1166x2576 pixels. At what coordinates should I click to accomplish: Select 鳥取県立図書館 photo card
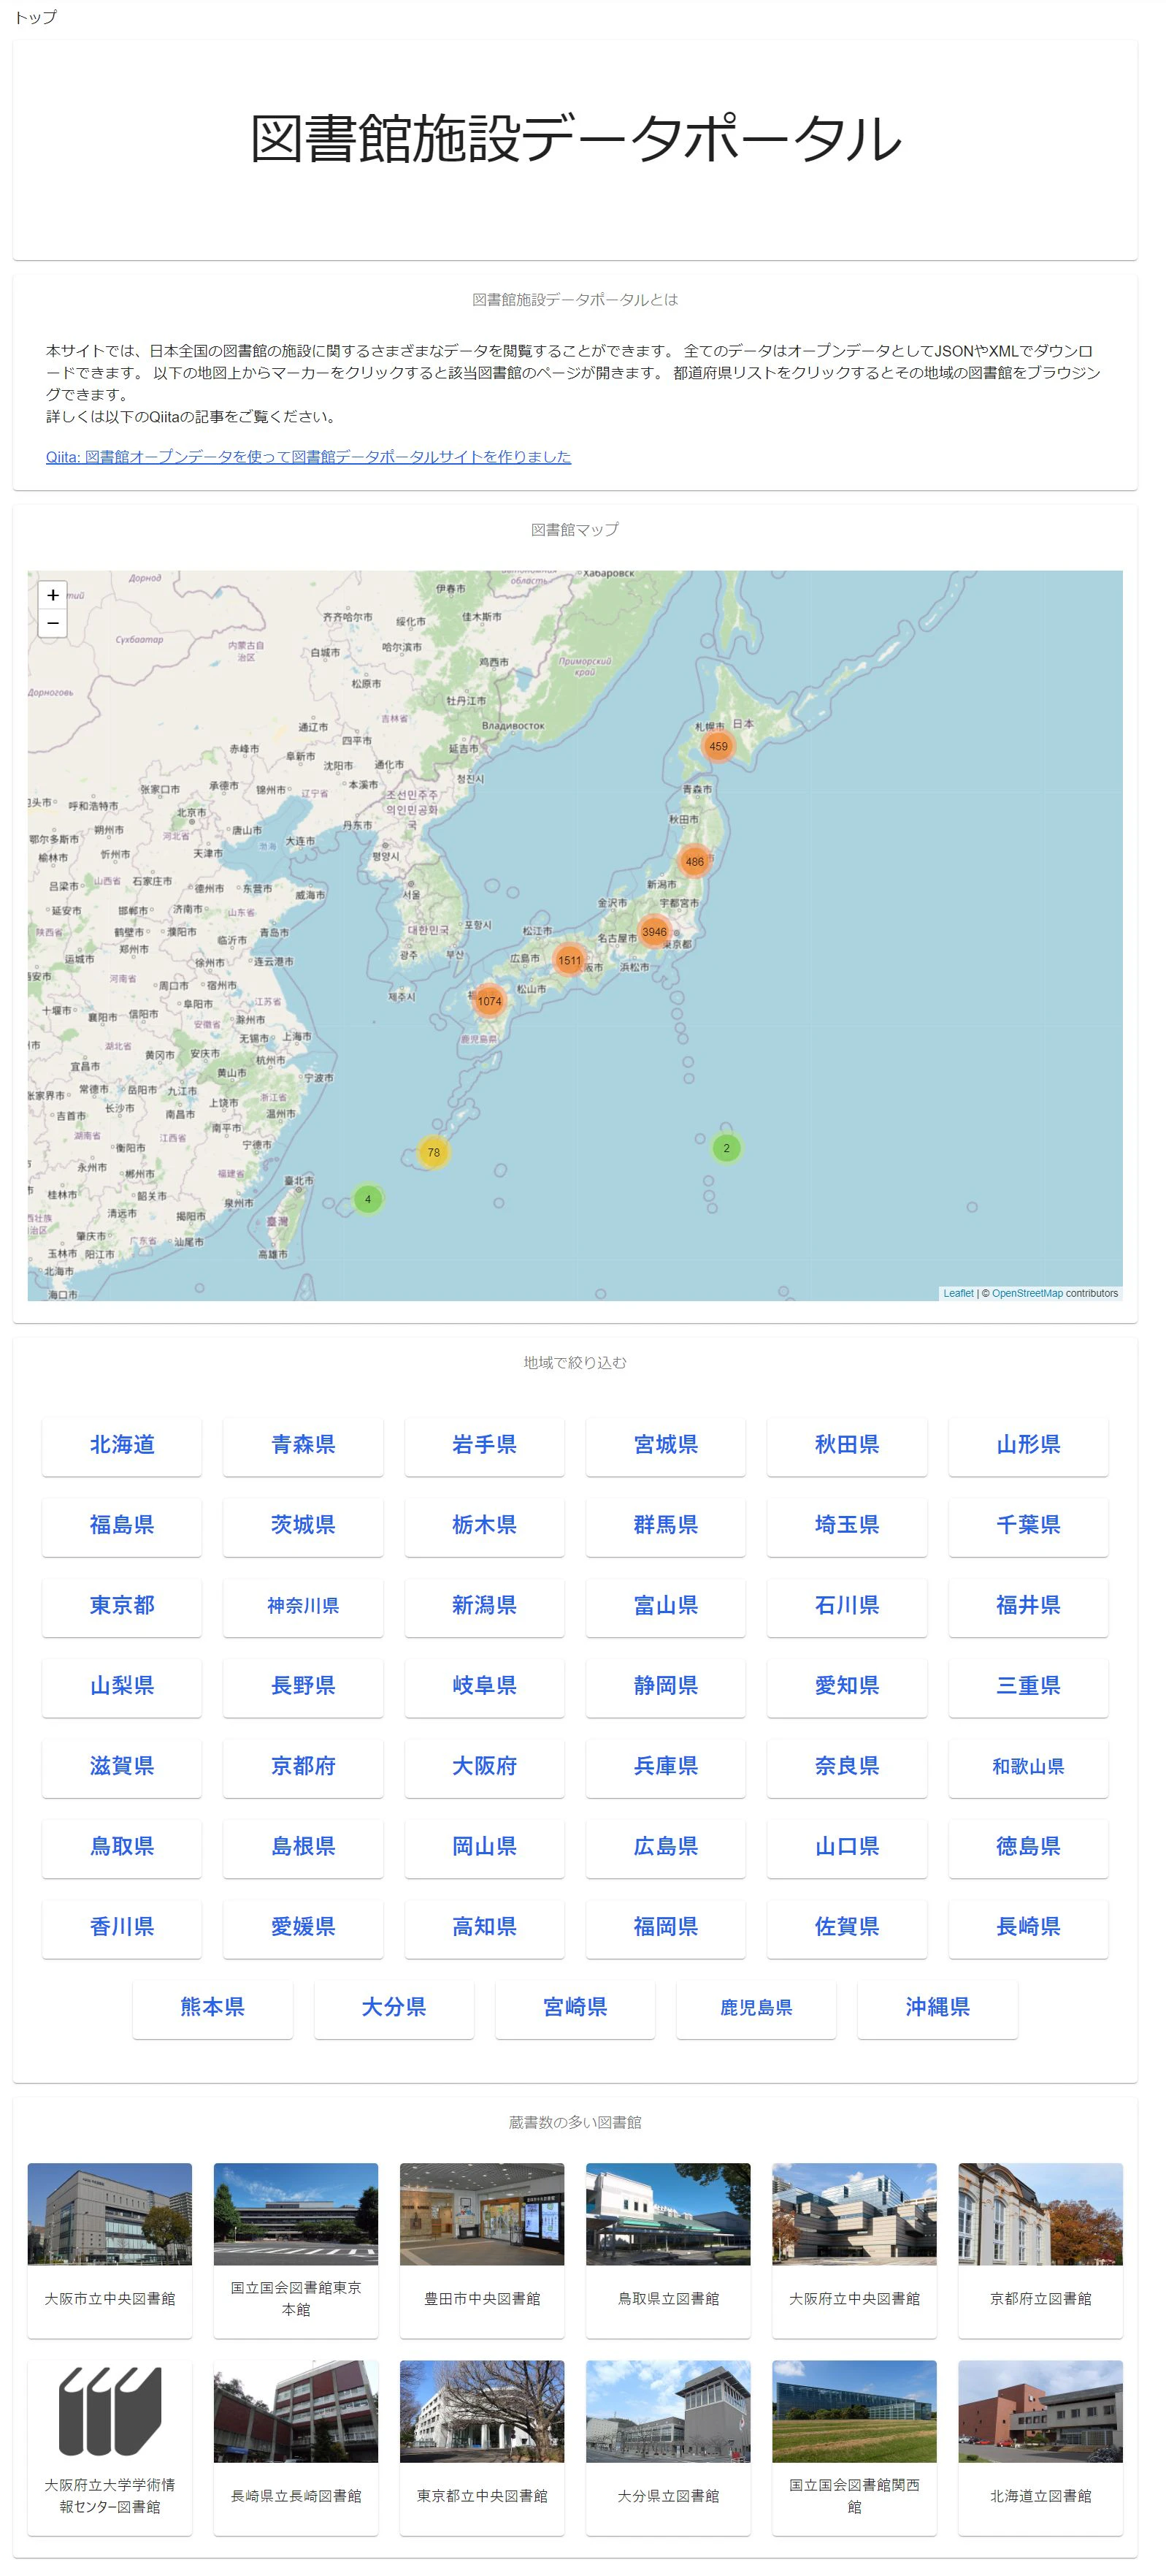[x=669, y=2250]
